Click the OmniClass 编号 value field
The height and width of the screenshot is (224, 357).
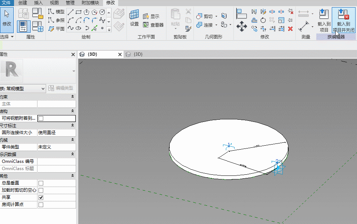click(x=57, y=161)
